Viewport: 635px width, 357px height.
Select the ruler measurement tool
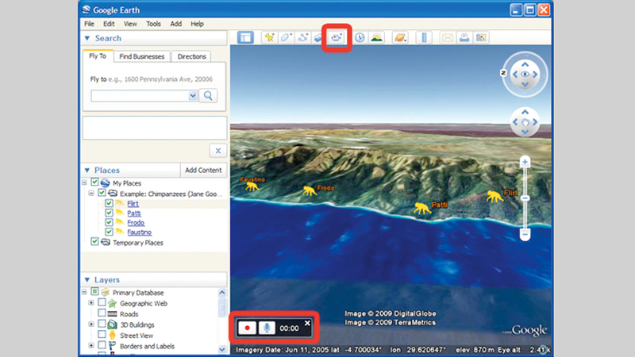point(423,37)
